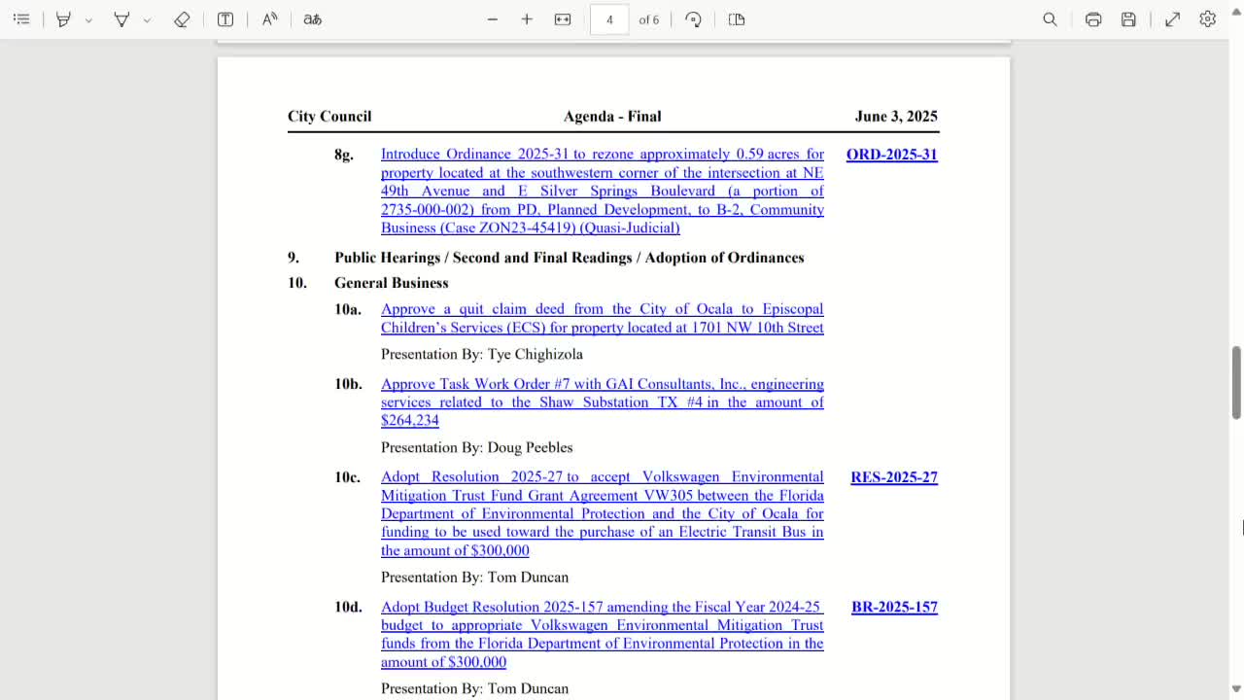Select the highlight tool
This screenshot has height=700, width=1244.
coord(63,19)
